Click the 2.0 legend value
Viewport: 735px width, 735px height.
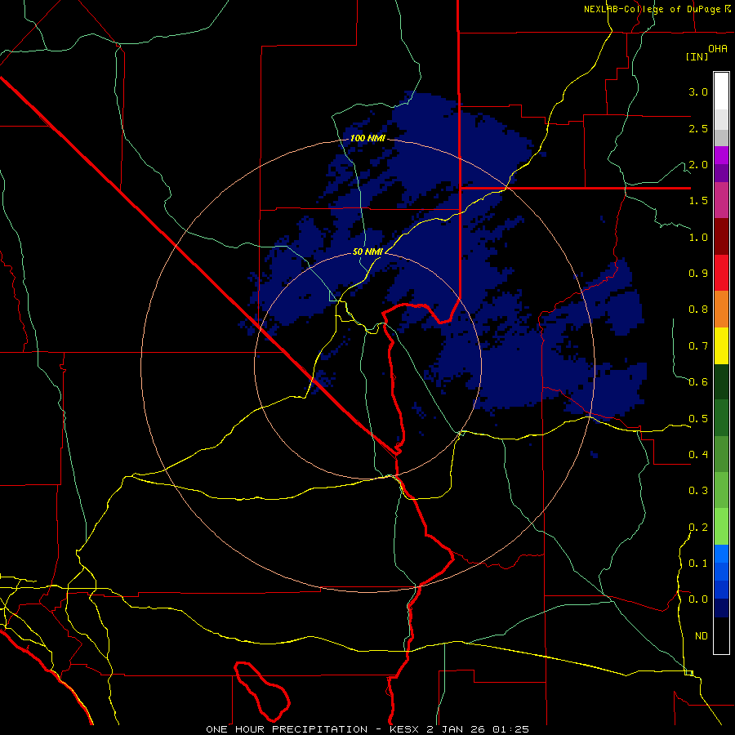(x=698, y=164)
